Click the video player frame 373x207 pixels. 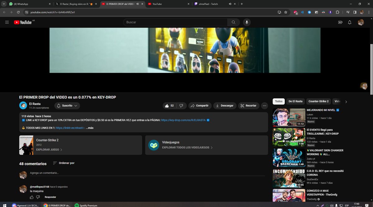[185, 51]
